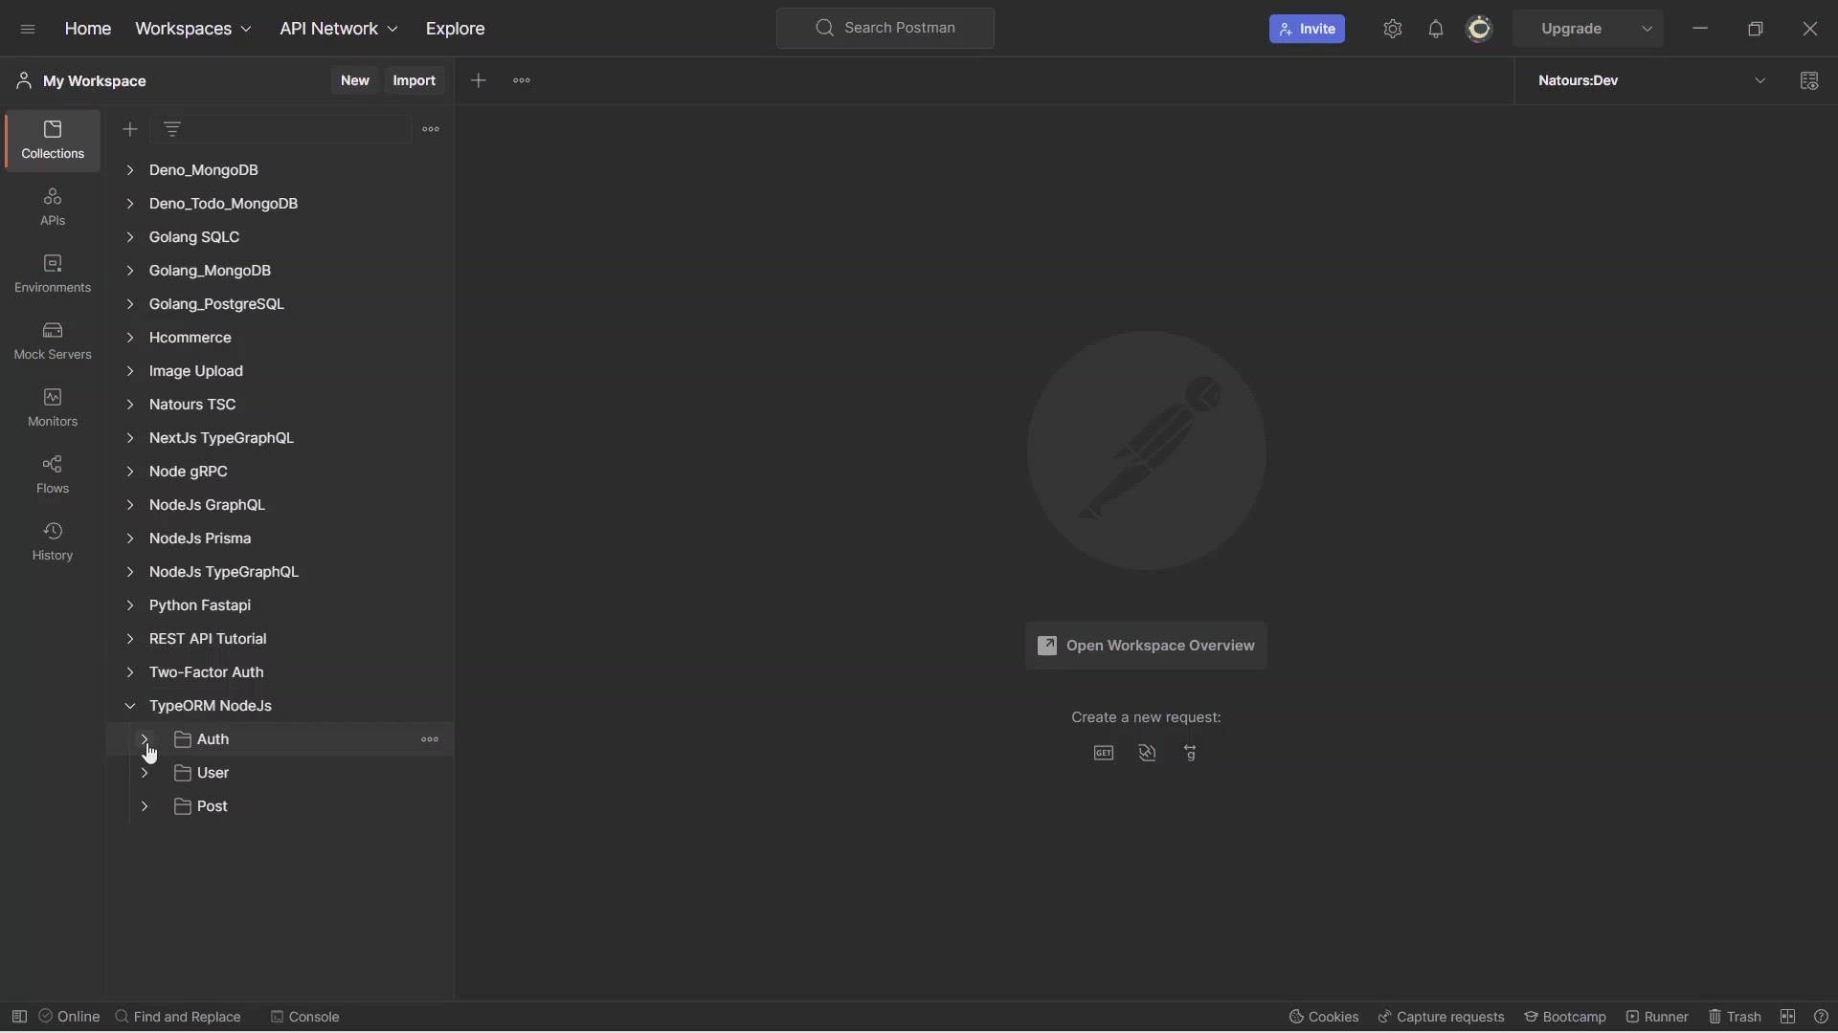Create a new HTTP GET request icon
1838x1033 pixels.
[x=1104, y=754]
